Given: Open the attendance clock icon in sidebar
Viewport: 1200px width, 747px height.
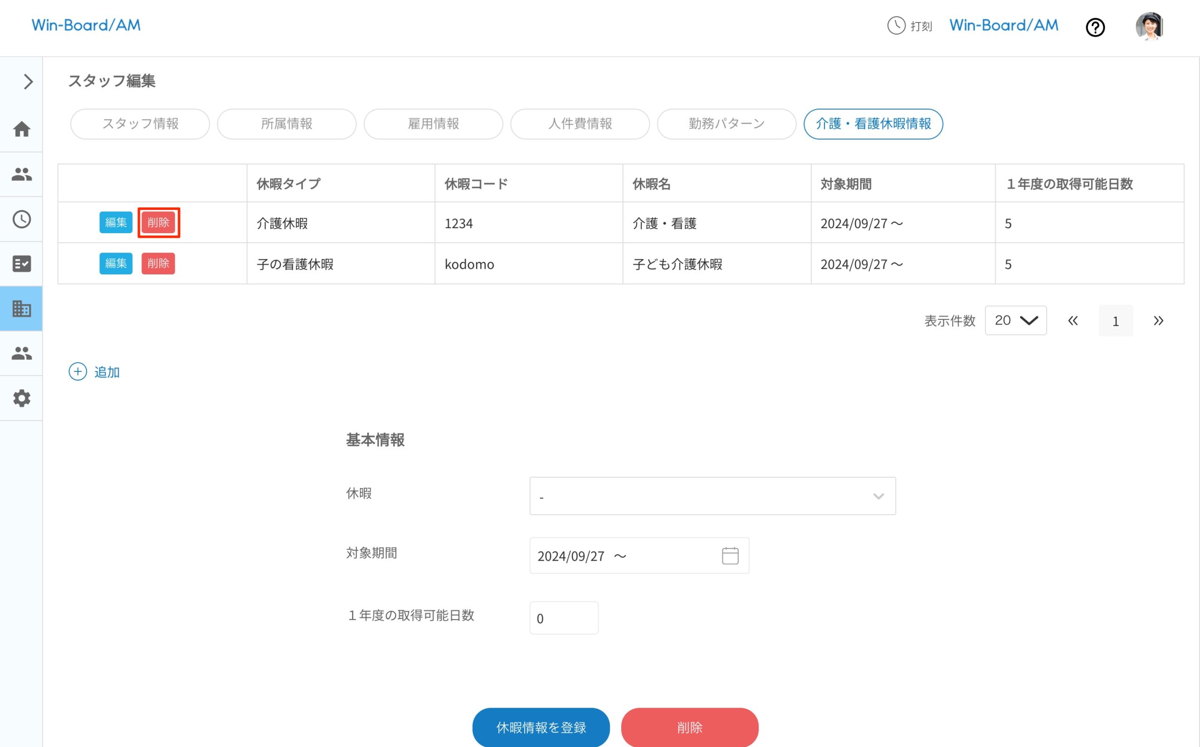Looking at the screenshot, I should pyautogui.click(x=21, y=219).
